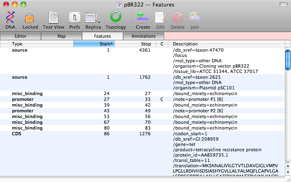
Task: Click /product=tetracycline resistance protein line
Action: tap(217, 150)
